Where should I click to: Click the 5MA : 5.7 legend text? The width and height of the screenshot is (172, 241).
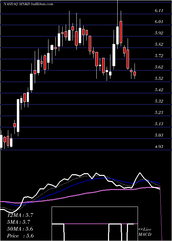pyautogui.click(x=19, y=222)
